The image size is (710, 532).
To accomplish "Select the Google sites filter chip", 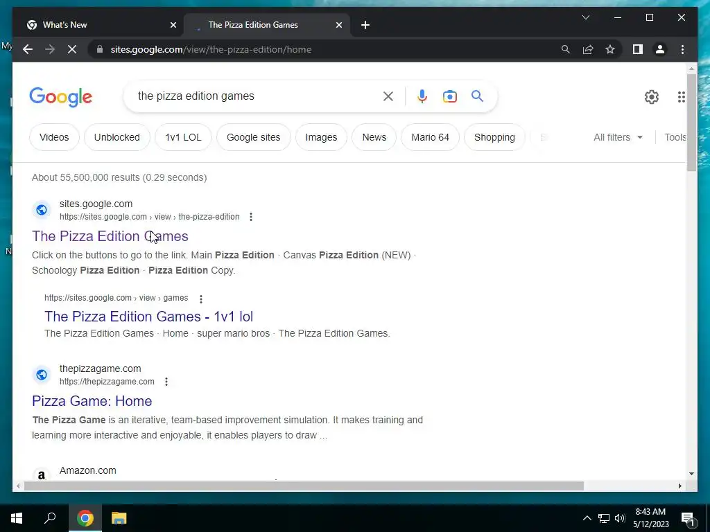I will 254,137.
